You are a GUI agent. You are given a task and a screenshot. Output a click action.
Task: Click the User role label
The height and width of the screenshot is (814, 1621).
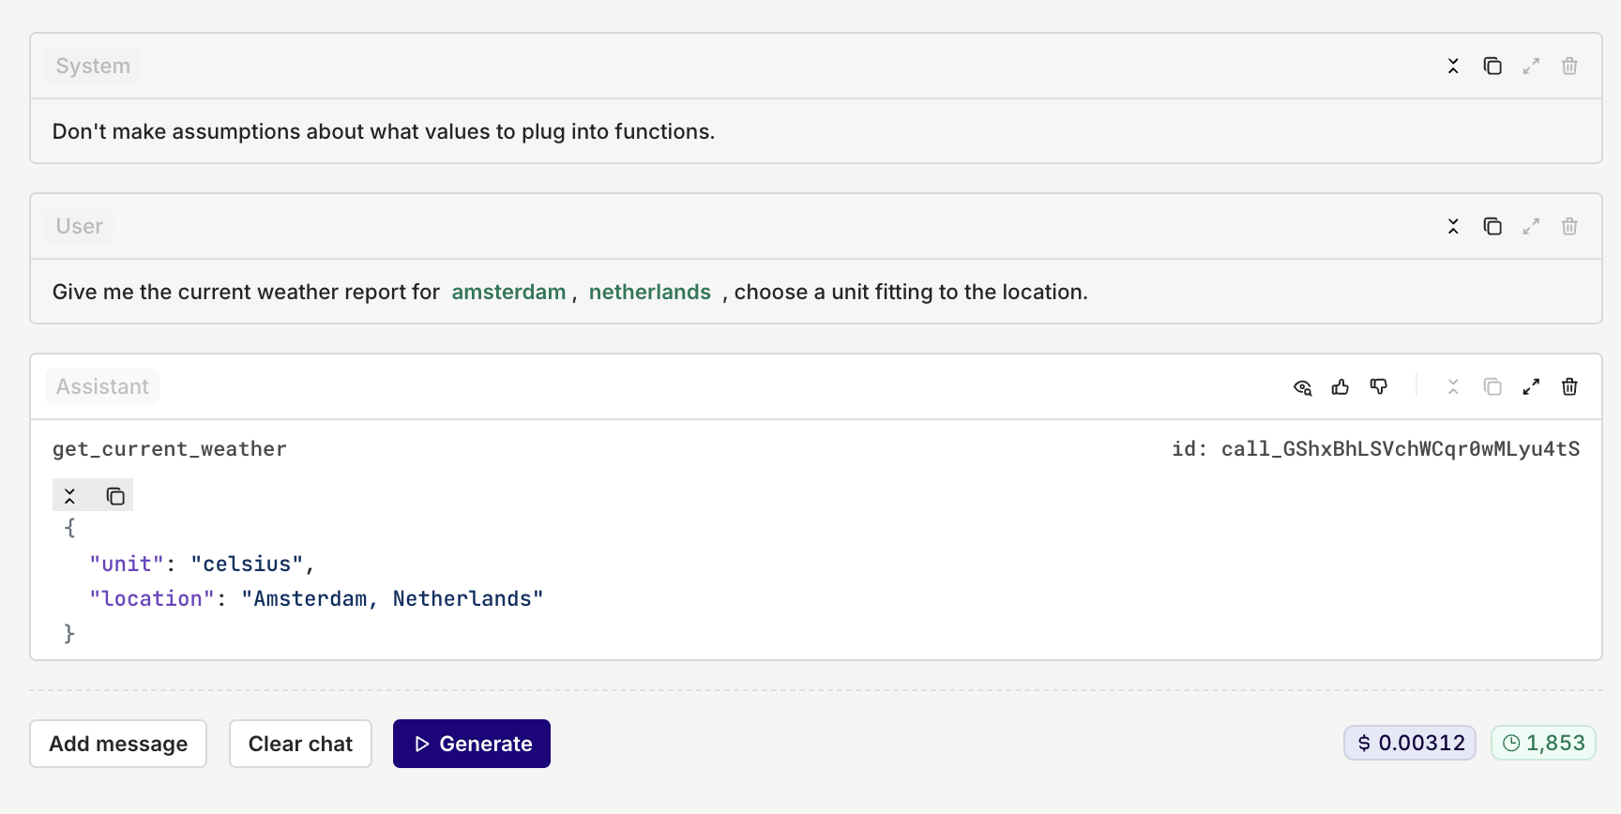click(79, 226)
